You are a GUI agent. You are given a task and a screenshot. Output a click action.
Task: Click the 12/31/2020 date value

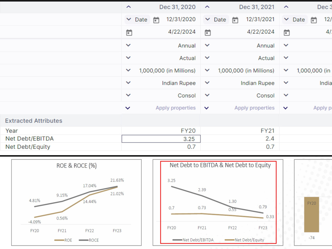181,19
